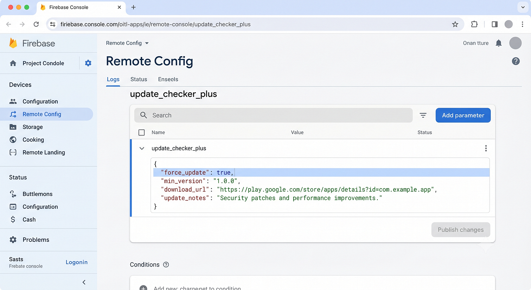Switch to the Enseels tab
Image resolution: width=531 pixels, height=290 pixels.
(168, 79)
